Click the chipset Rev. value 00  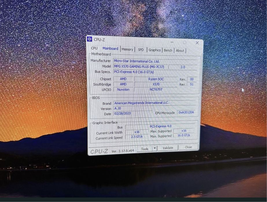click(192, 79)
